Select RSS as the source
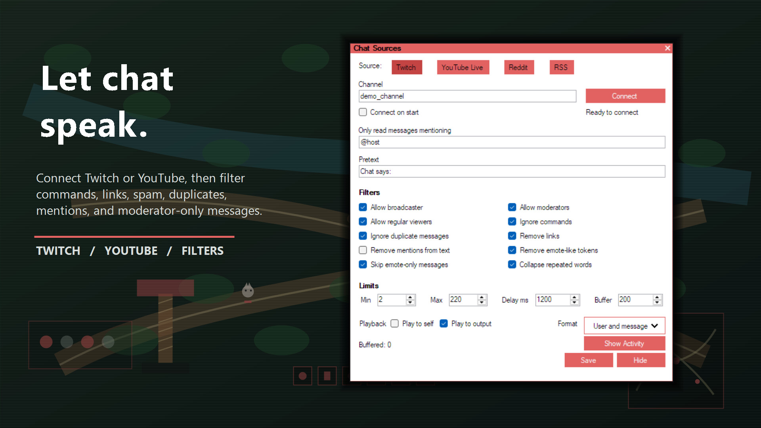The image size is (761, 428). (x=561, y=67)
